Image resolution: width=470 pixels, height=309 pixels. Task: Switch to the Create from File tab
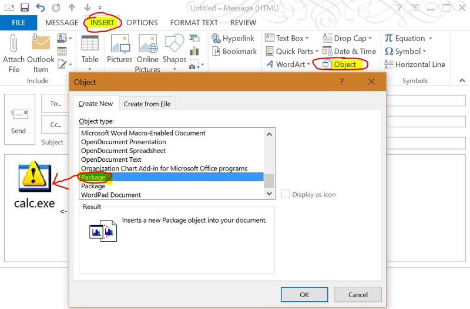[x=147, y=104]
